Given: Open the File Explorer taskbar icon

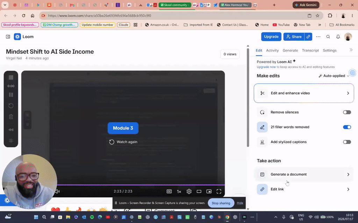Looking at the screenshot, I should (68, 217).
